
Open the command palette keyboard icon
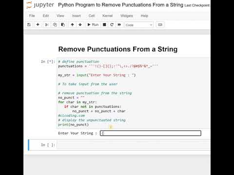(x=160, y=25)
